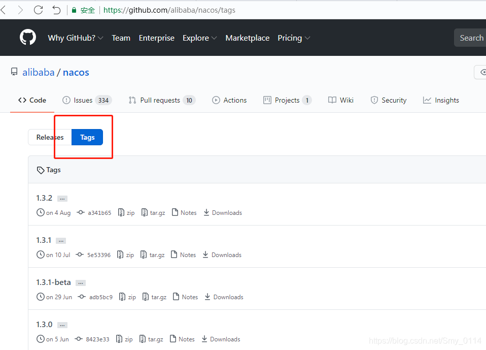The image size is (486, 350).
Task: Open the alibaba owner link
Action: [x=39, y=72]
